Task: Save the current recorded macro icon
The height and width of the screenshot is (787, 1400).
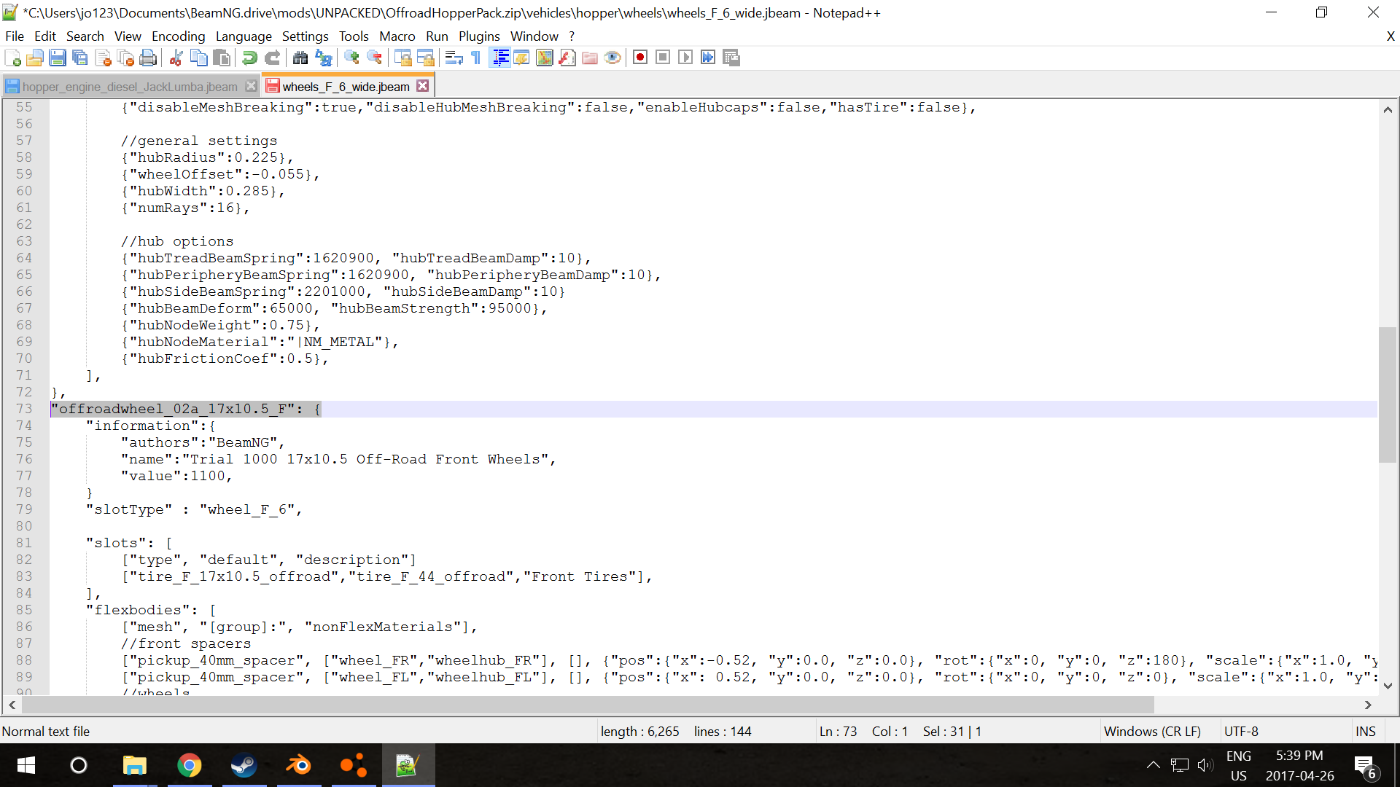Action: [731, 58]
